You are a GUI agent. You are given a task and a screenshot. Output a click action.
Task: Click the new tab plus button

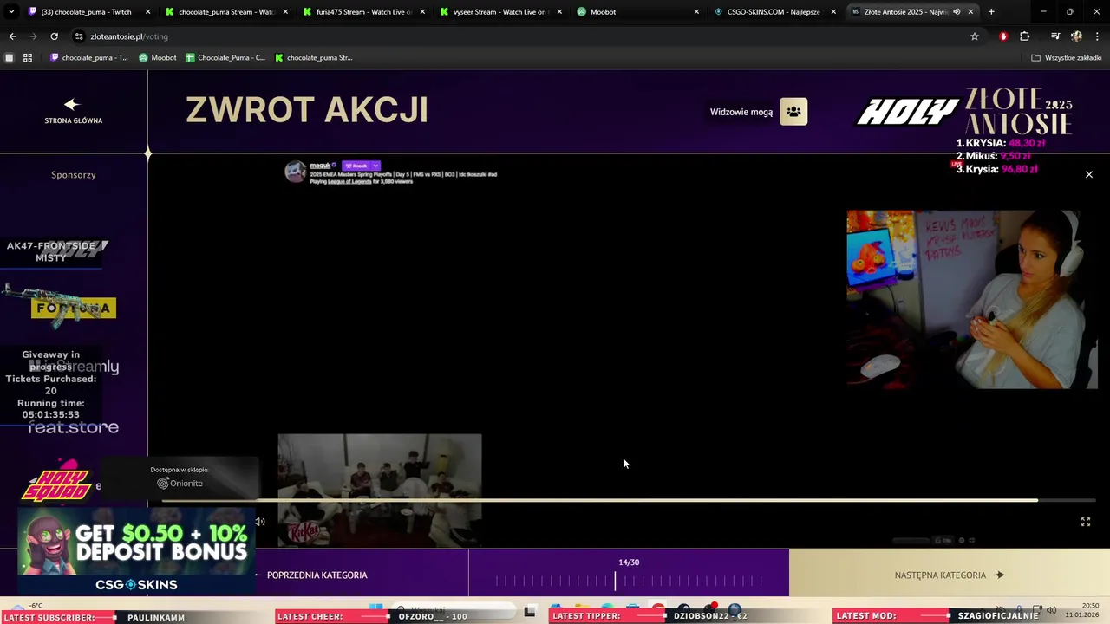[x=991, y=12]
